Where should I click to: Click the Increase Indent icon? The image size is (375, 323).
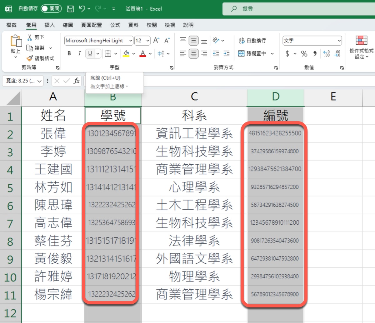[x=227, y=54]
